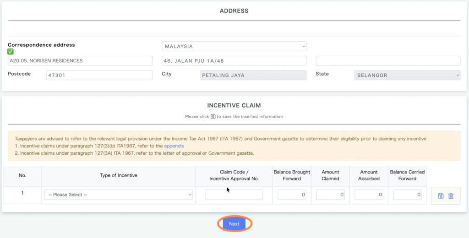Select the empty third address line field
The width and height of the screenshot is (469, 238).
point(388,61)
